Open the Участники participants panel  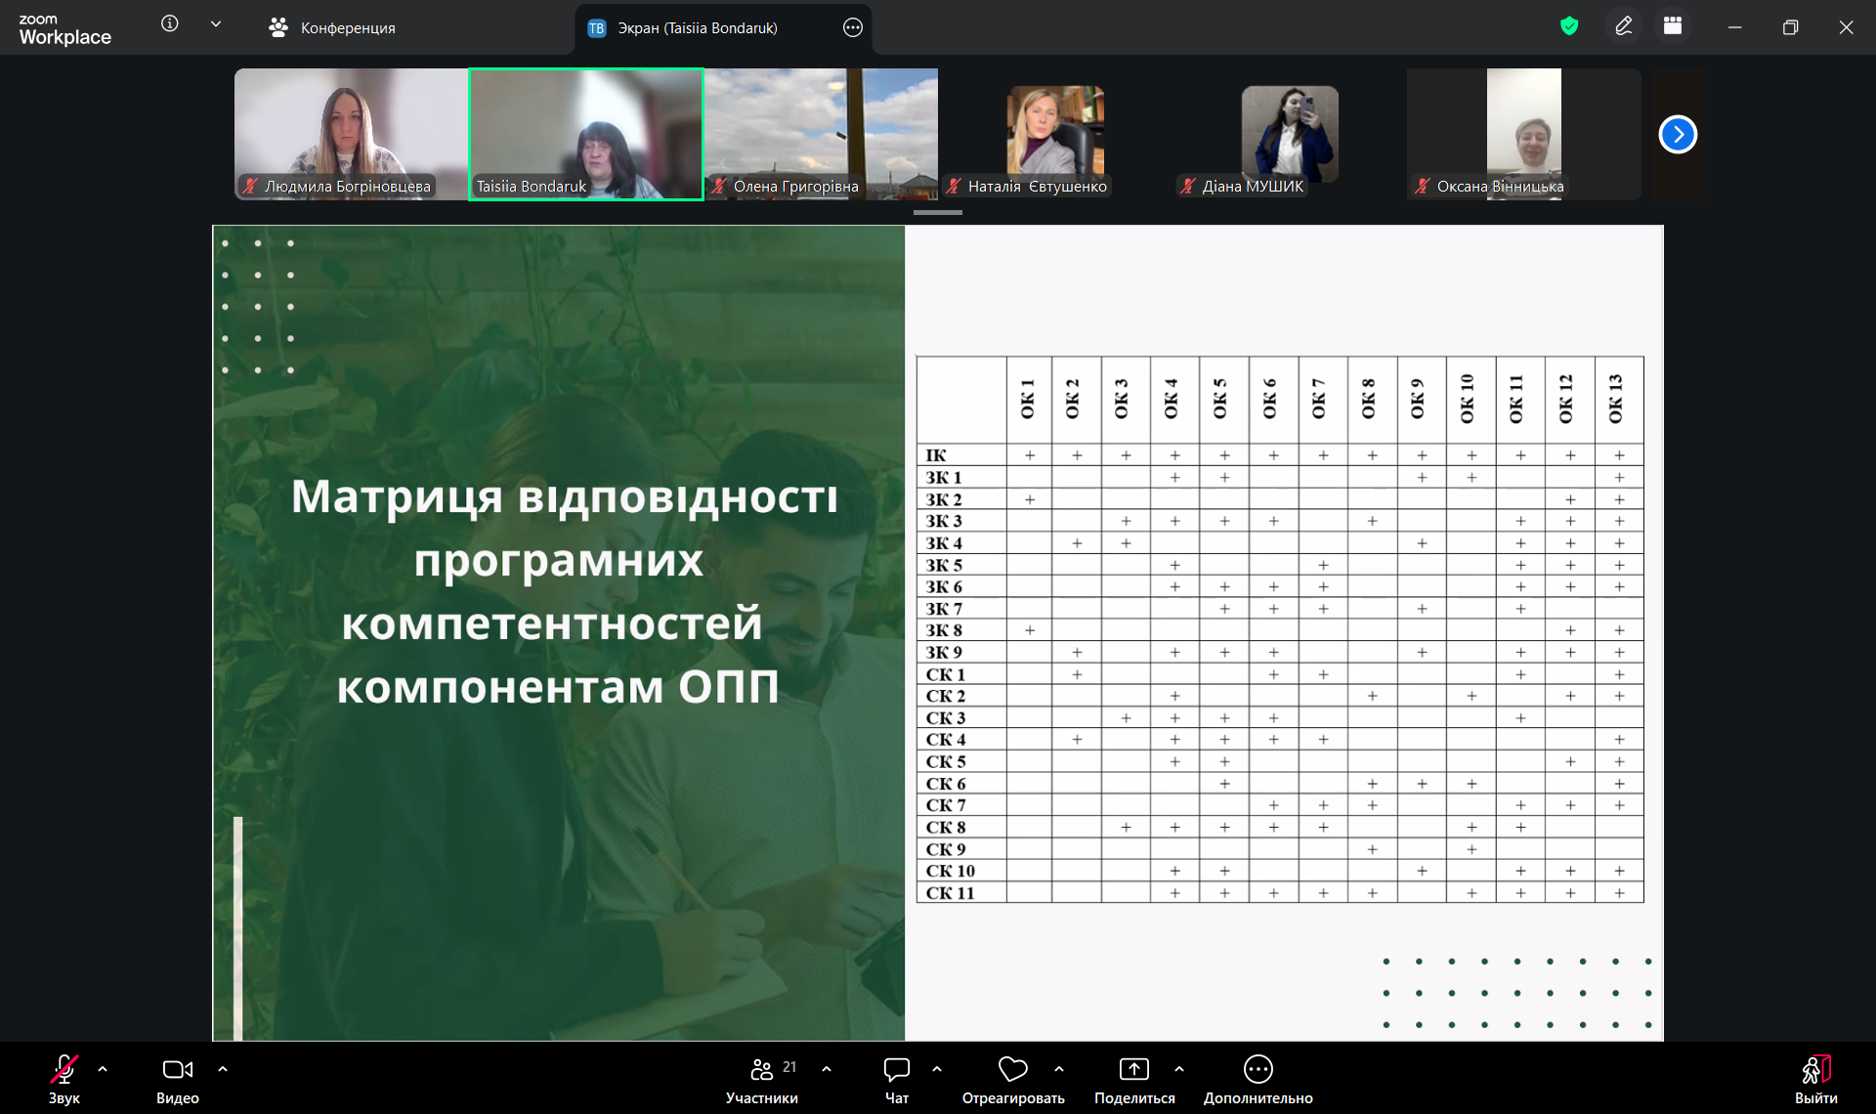click(x=762, y=1078)
